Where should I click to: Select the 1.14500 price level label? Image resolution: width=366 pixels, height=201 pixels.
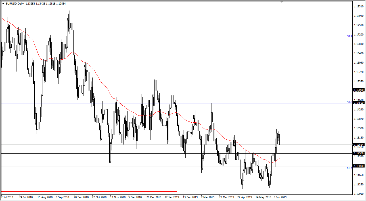(x=359, y=103)
